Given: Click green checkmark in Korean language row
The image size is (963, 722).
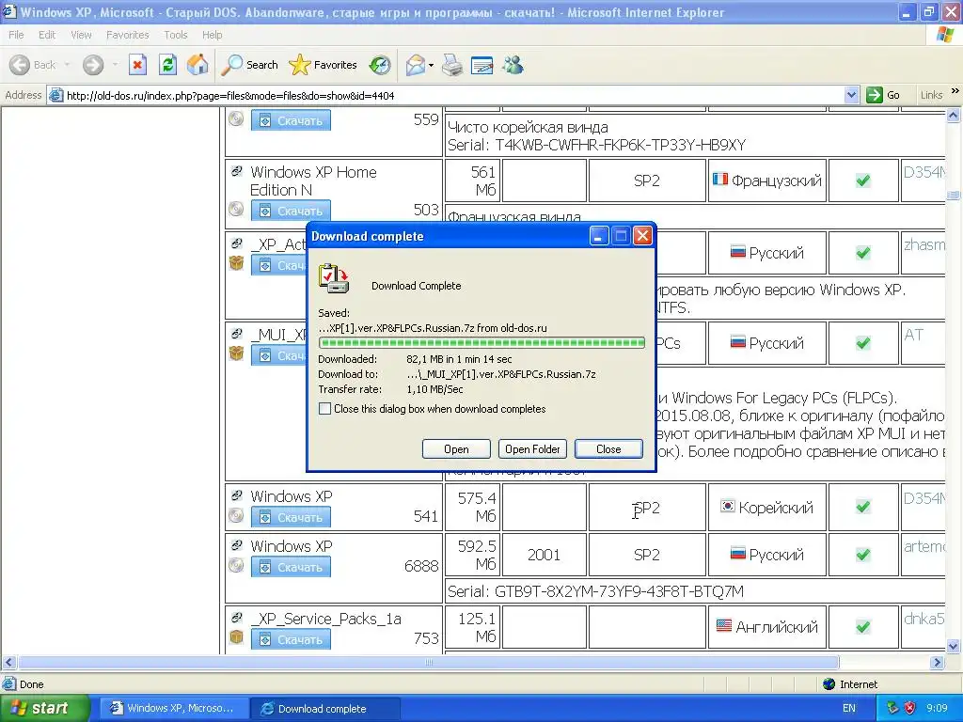Looking at the screenshot, I should [x=863, y=507].
